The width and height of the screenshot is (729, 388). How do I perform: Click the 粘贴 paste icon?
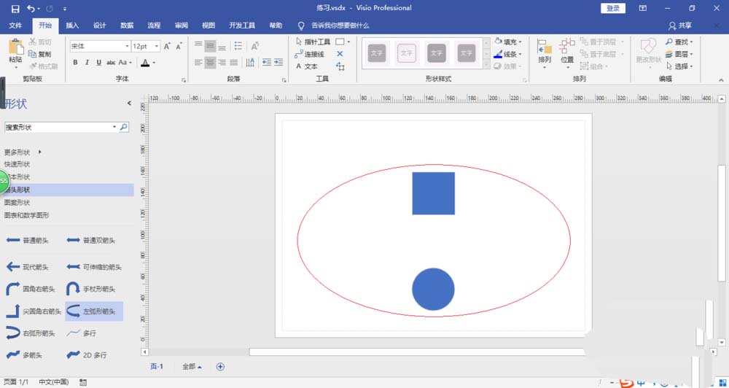[15, 50]
